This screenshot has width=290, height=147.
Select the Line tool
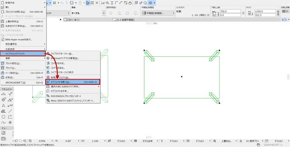[10, 111]
